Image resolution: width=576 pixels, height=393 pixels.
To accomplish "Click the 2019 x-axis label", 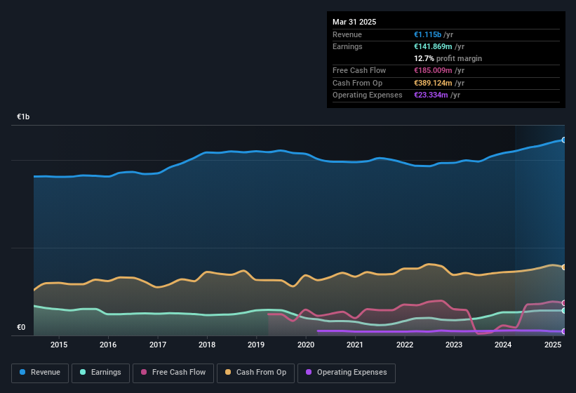I will [256, 345].
